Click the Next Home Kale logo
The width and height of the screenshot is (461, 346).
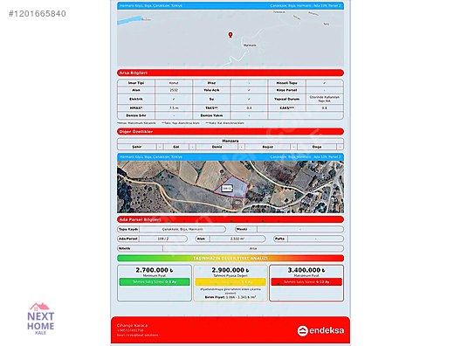40,319
